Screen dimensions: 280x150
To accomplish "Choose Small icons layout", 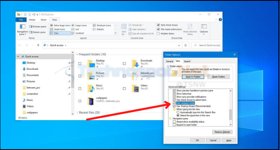I will pos(58,29).
